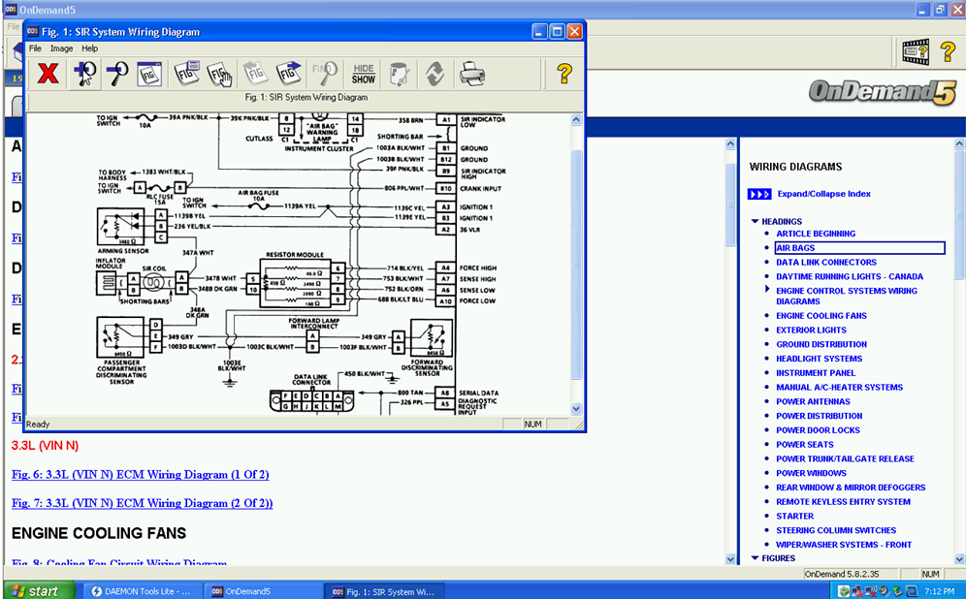Click the rotate refresh arrows icon

click(x=435, y=74)
